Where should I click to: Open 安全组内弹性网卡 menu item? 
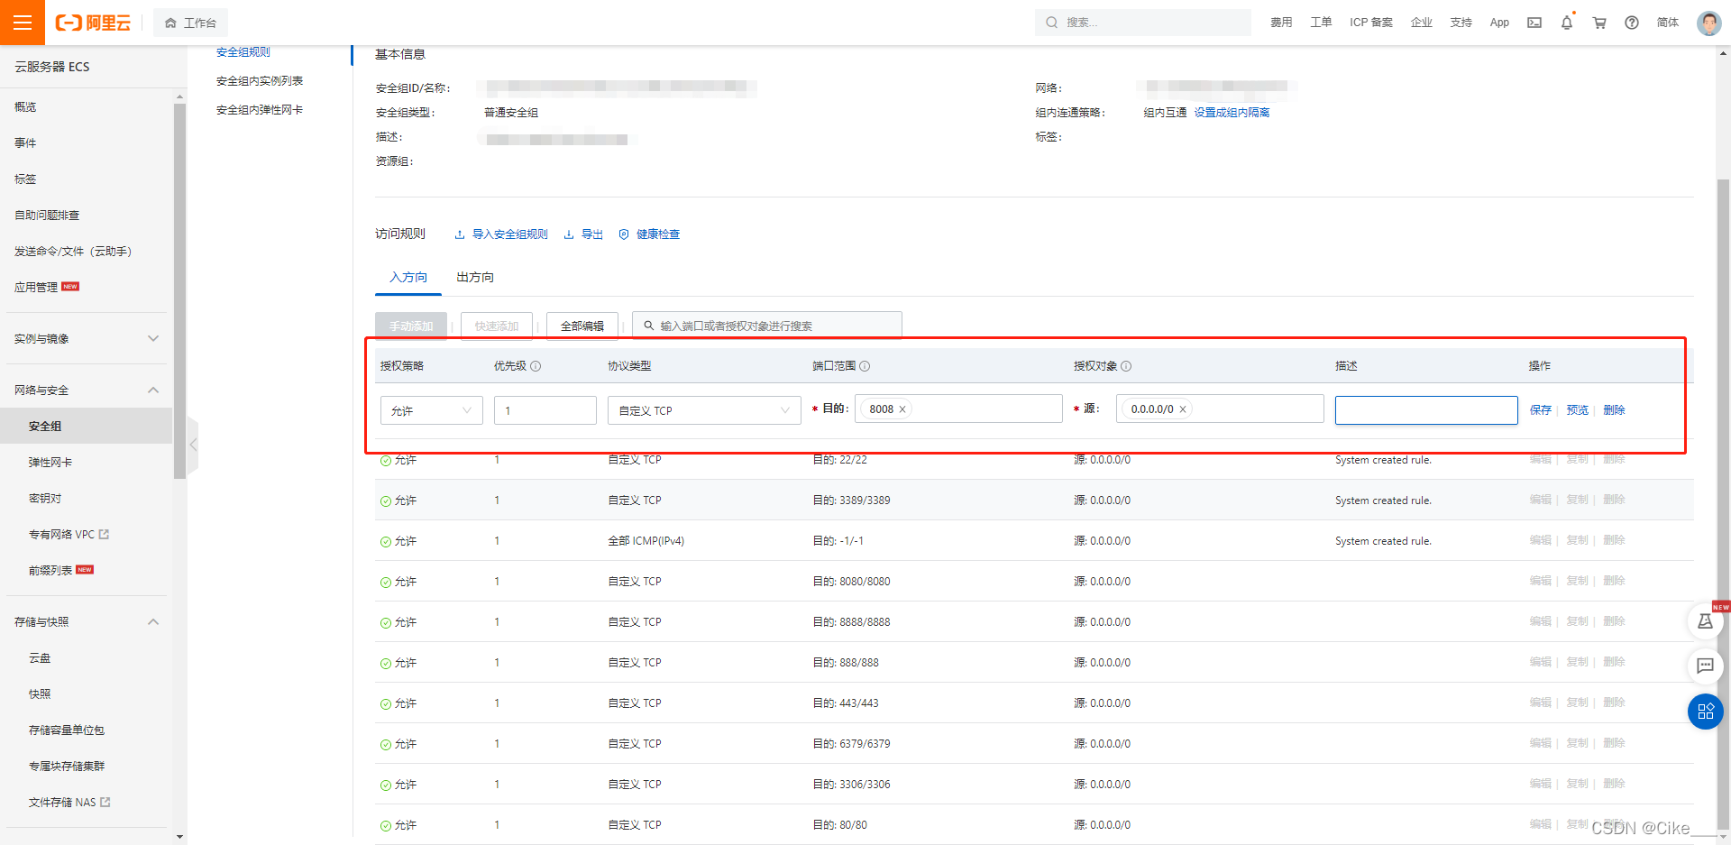coord(260,110)
